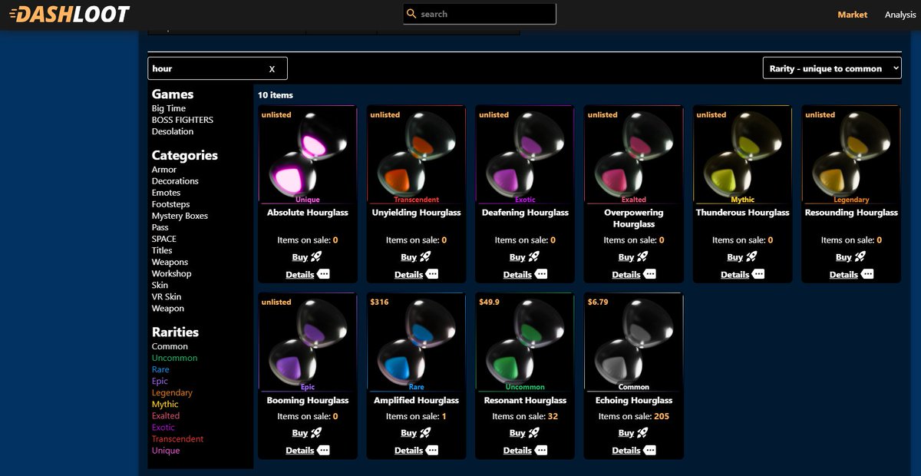Click the '10 items' result count

coord(276,95)
